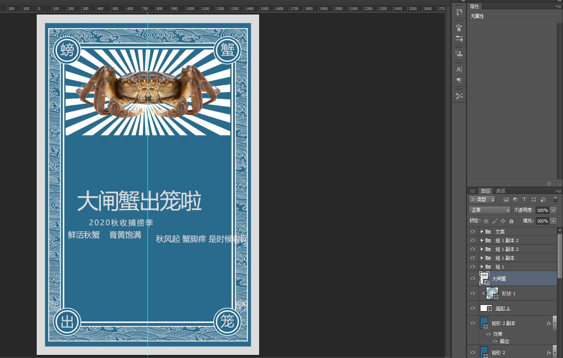Open the Brush settings panel icon
This screenshot has width=563, height=358.
pos(459,38)
